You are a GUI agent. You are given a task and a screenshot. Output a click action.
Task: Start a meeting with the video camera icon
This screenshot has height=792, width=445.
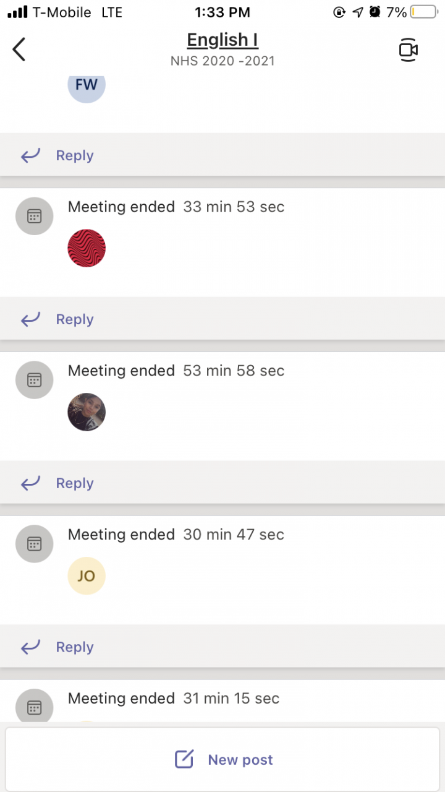408,50
